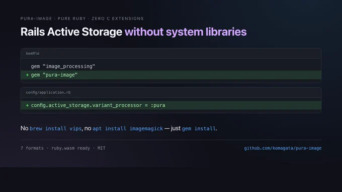Click the '7 formats · ruby.wasm ready · MIT' footer text
342x192 pixels.
(63, 148)
